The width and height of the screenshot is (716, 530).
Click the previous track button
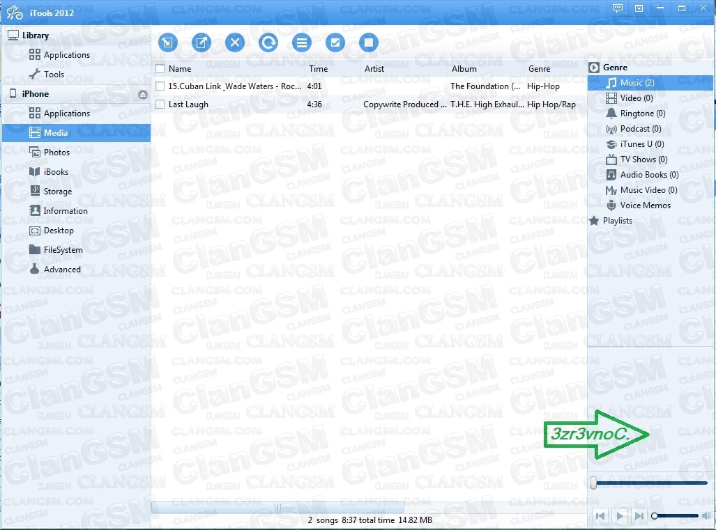point(600,516)
